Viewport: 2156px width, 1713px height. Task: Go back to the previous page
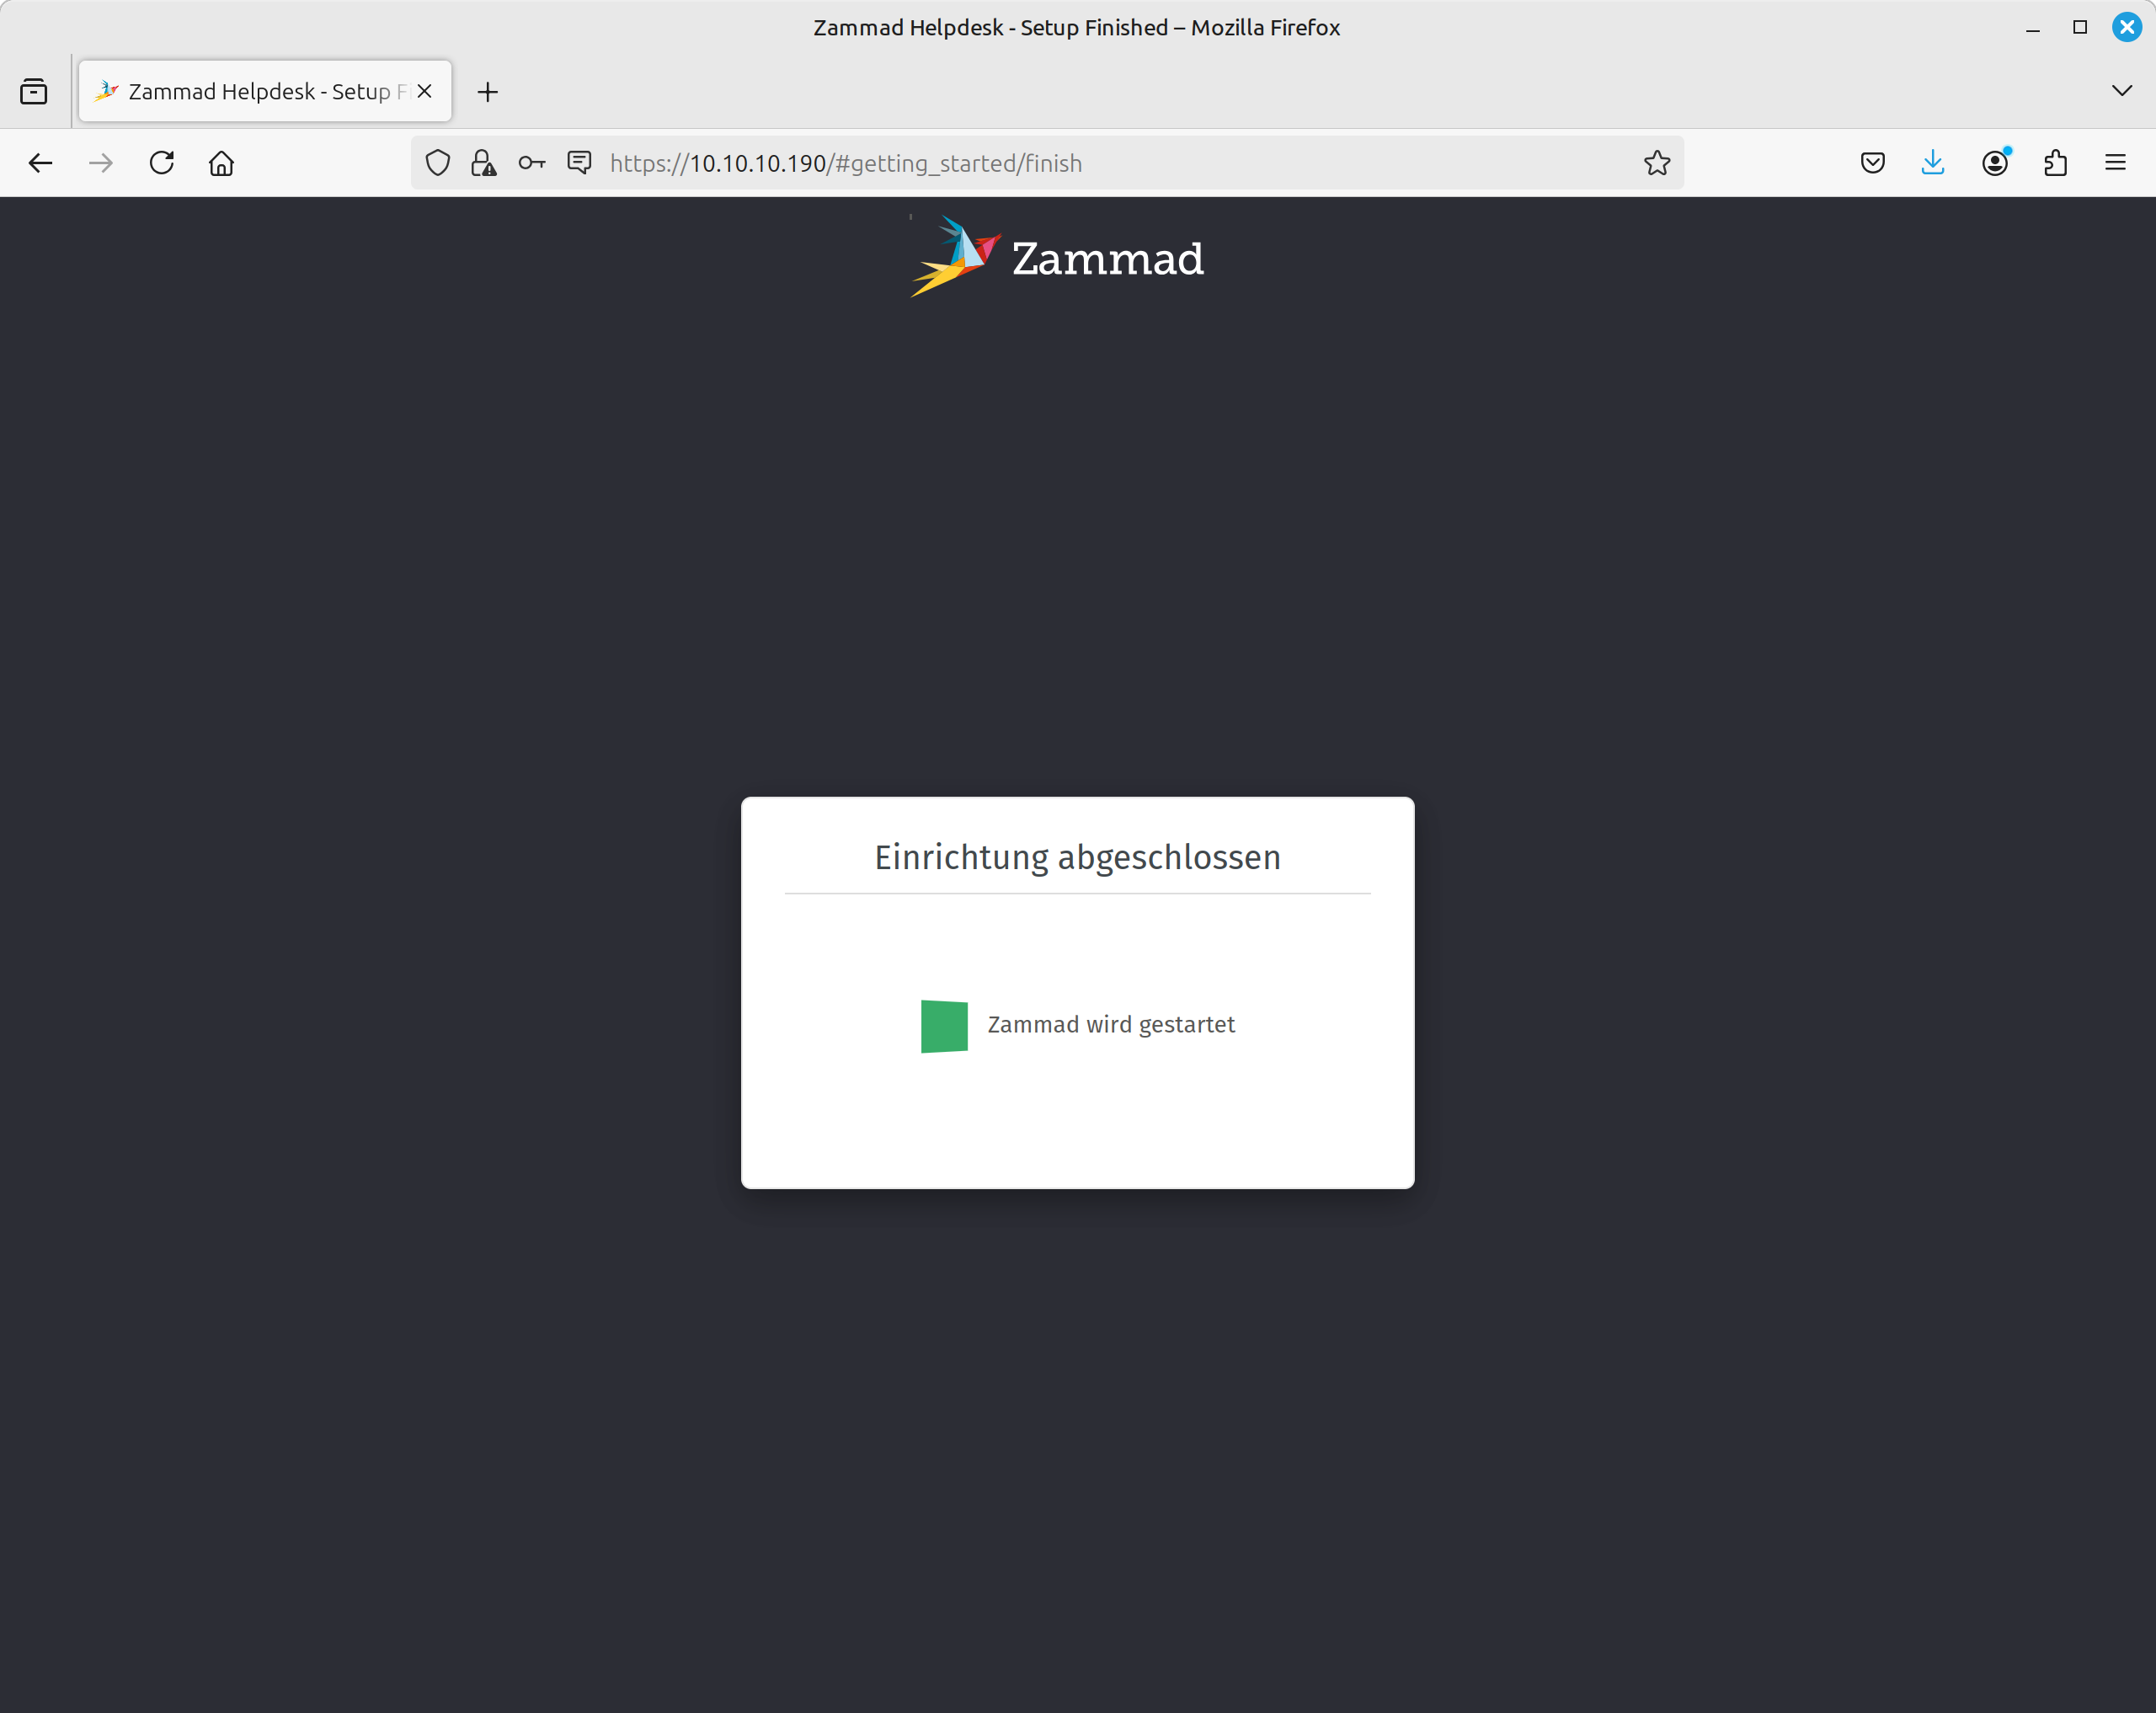[40, 163]
